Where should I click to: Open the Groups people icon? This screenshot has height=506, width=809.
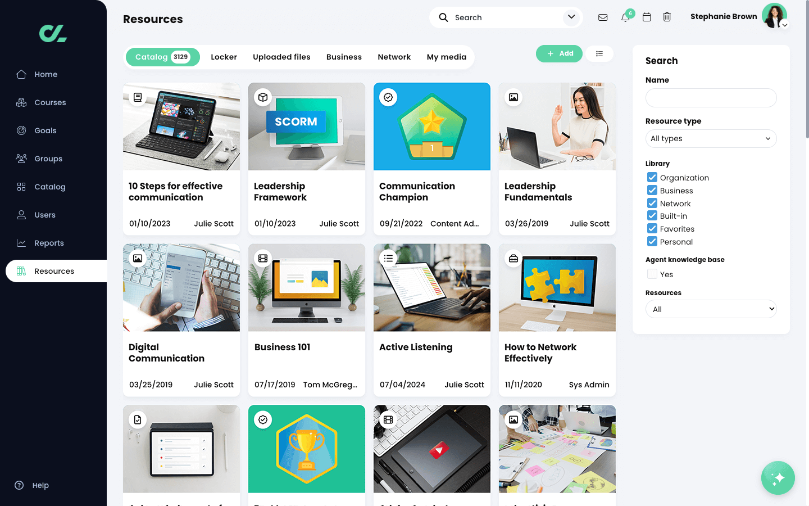point(21,159)
